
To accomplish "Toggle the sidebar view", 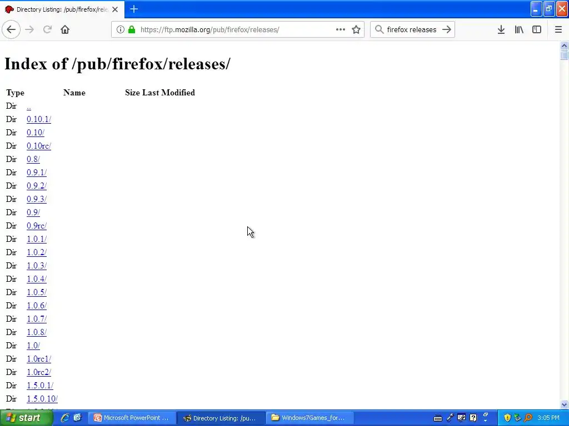I will coord(537,29).
